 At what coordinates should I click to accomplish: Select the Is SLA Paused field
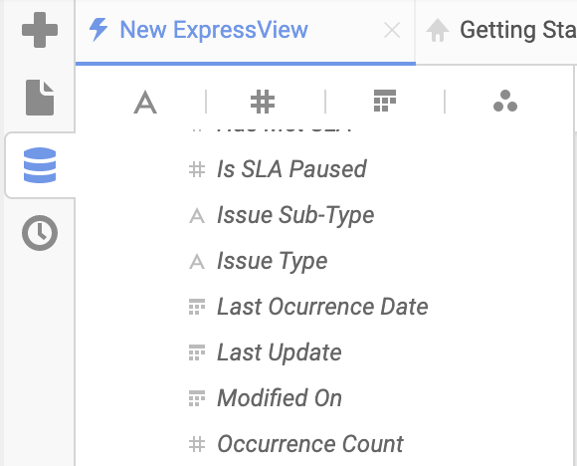291,169
